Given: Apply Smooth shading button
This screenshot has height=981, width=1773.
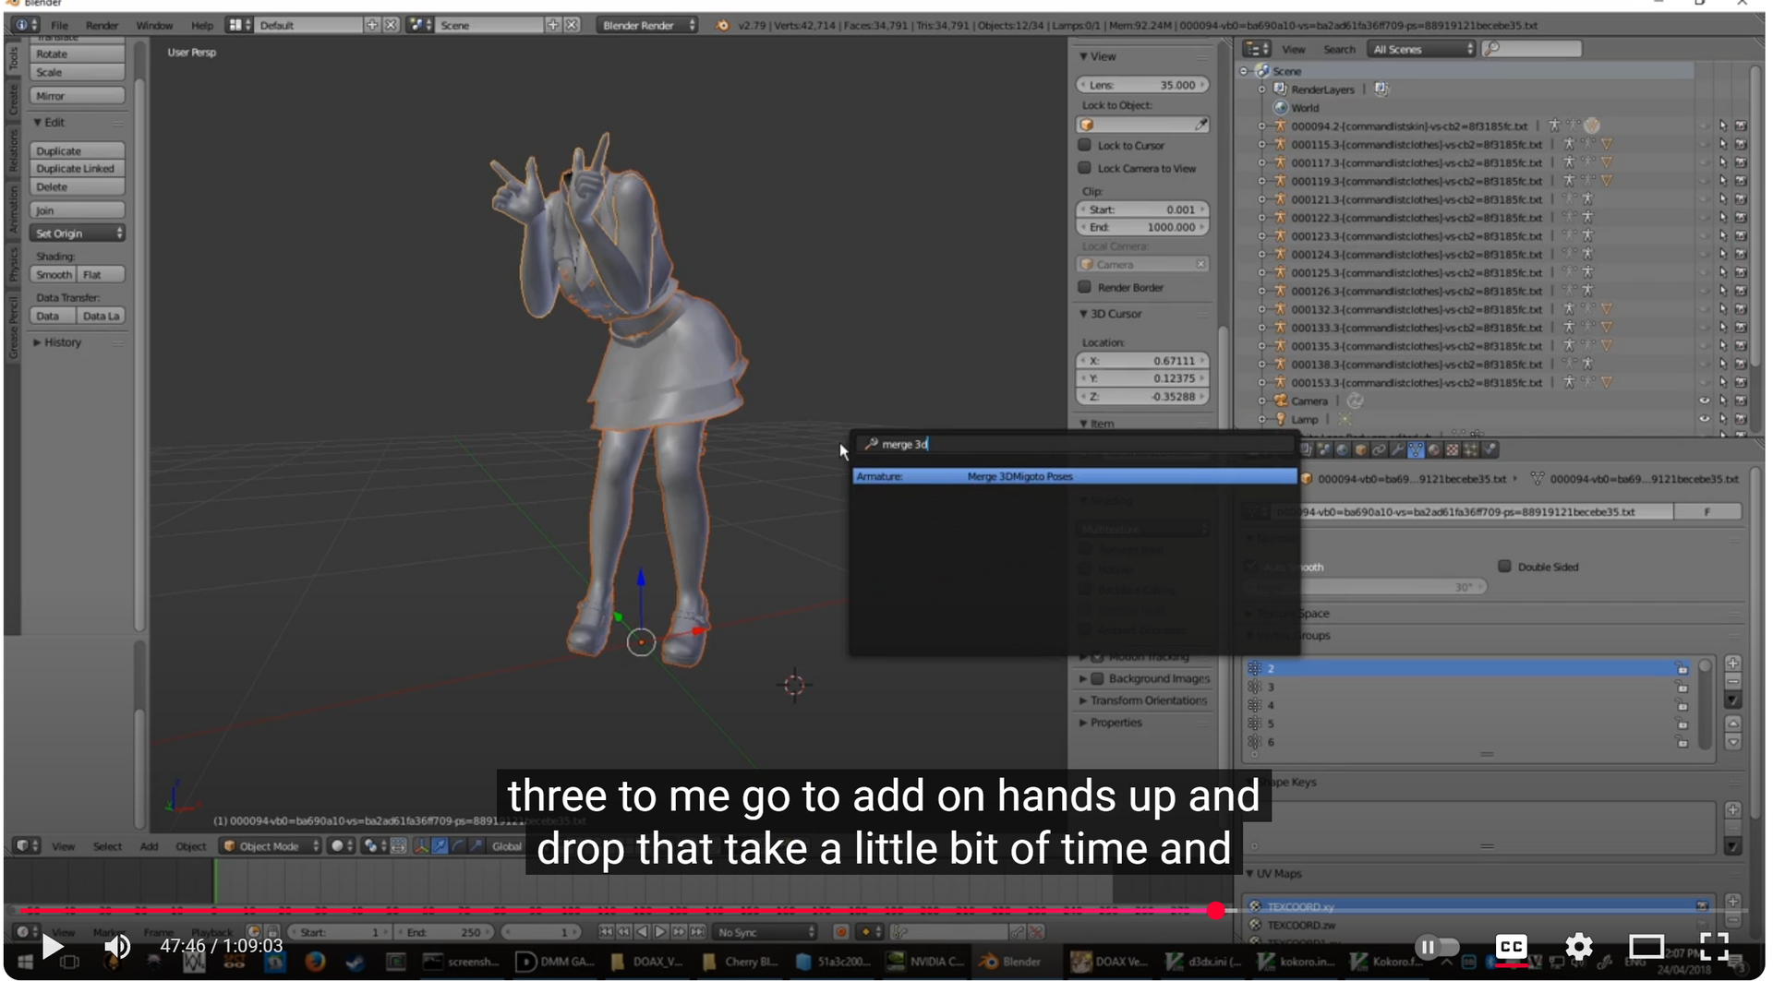Looking at the screenshot, I should [54, 275].
